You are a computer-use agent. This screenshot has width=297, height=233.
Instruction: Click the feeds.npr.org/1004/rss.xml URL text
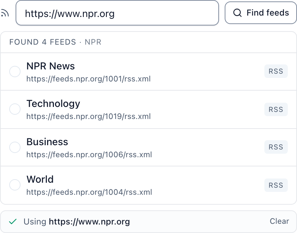[89, 192]
